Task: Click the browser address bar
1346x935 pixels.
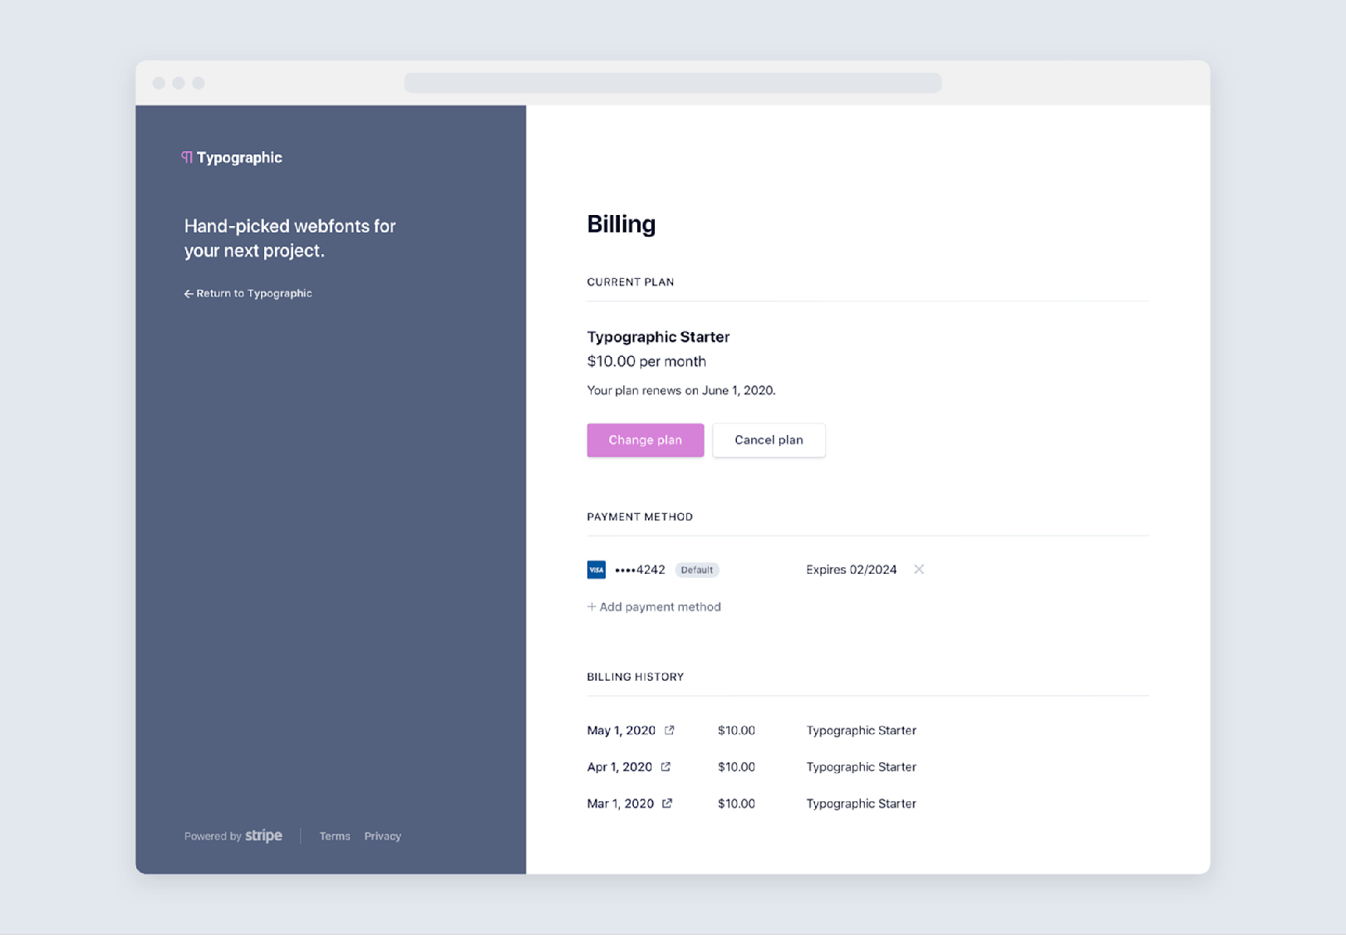Action: pos(673,83)
